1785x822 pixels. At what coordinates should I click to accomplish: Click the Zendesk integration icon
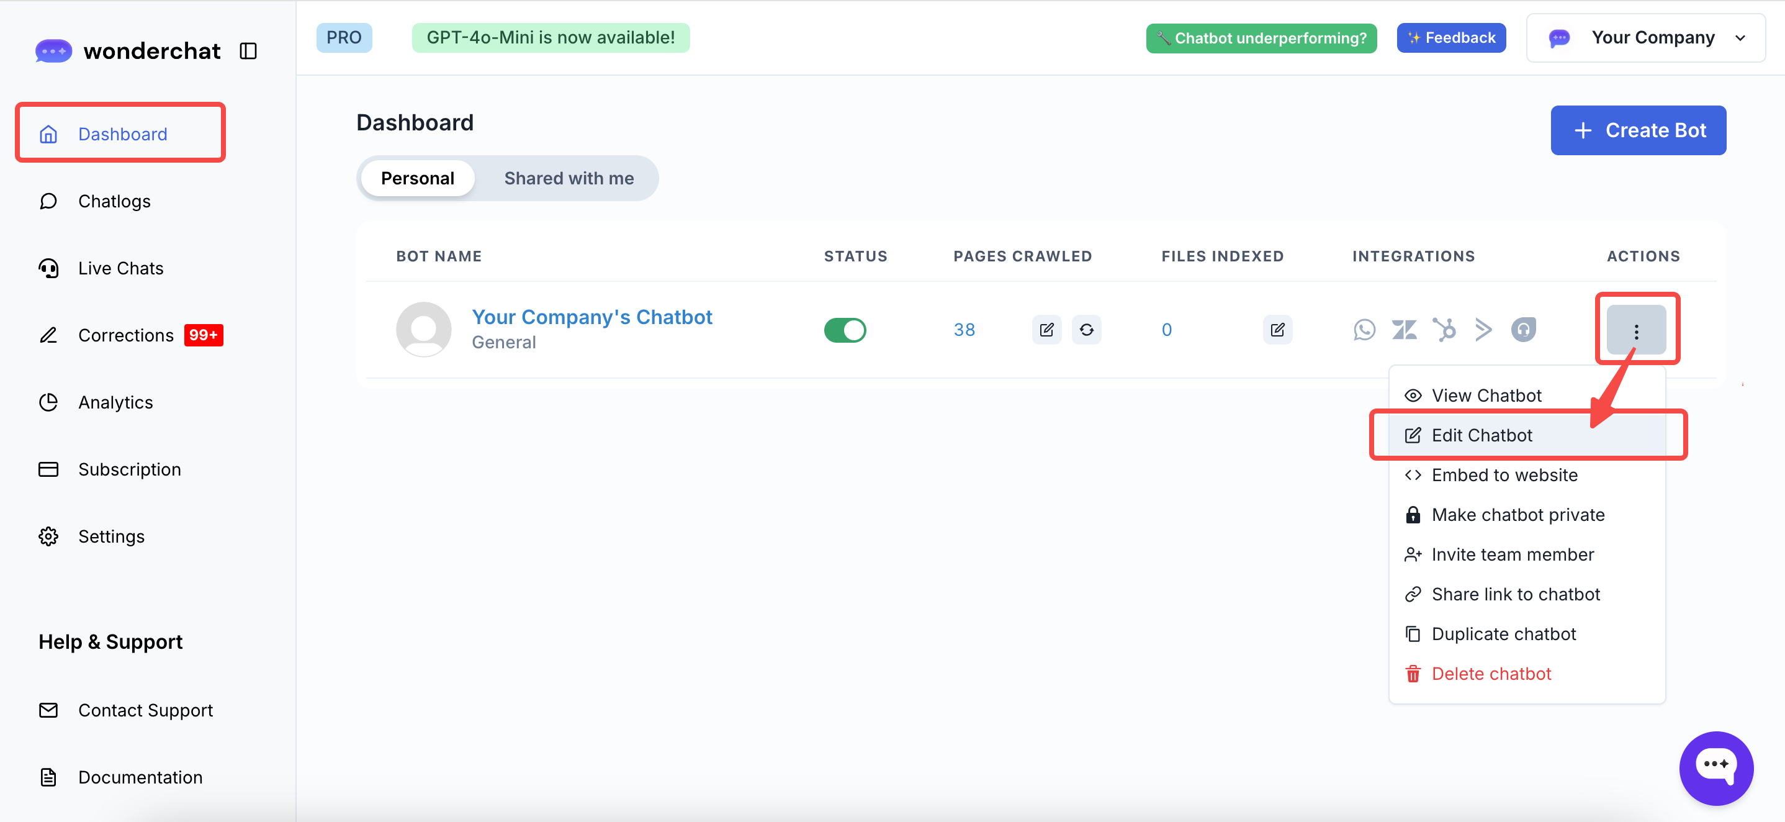click(x=1404, y=330)
